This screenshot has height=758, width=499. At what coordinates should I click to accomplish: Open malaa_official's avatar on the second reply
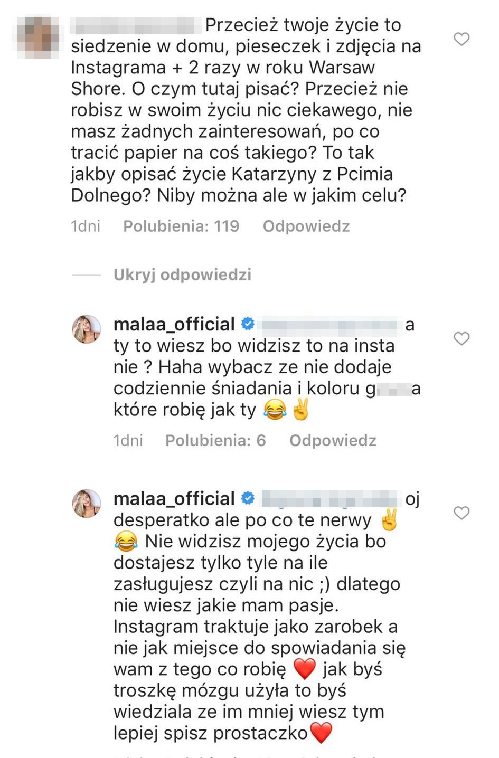tap(86, 504)
